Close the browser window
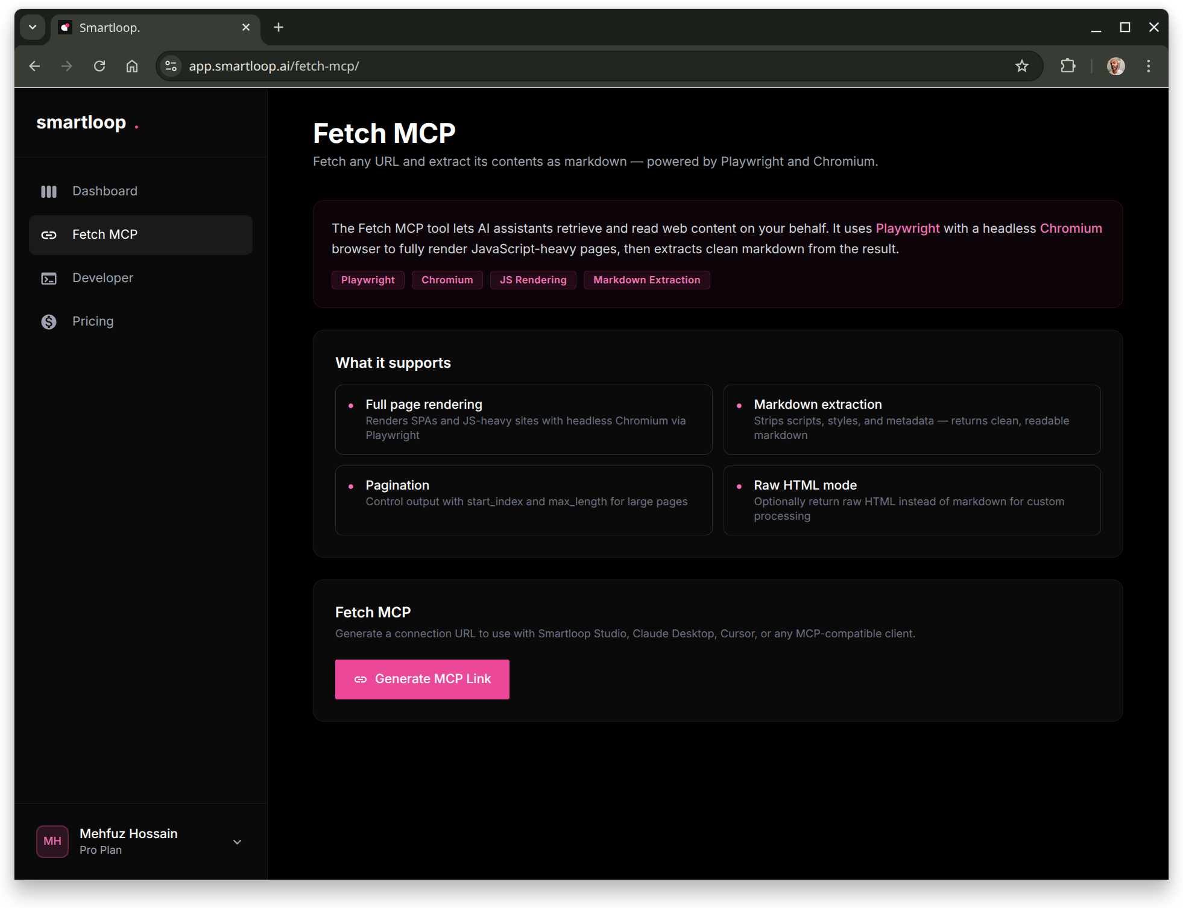The height and width of the screenshot is (908, 1183). [x=1154, y=28]
